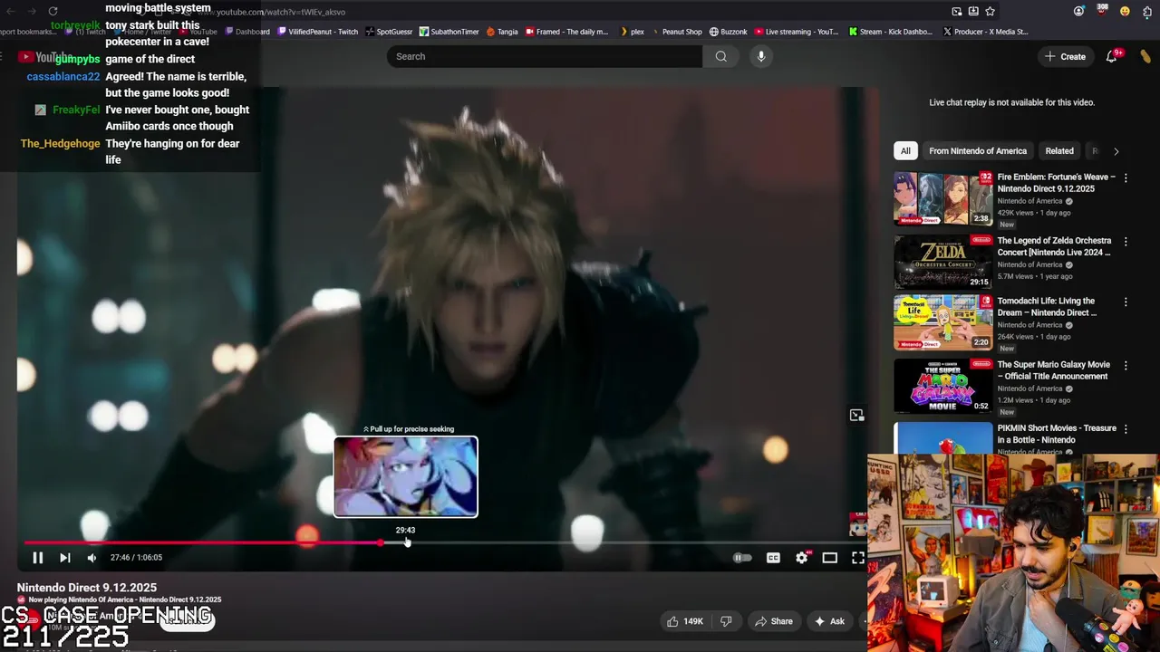This screenshot has height=652, width=1160.
Task: Open VilifiedPeanut - Twitch bookmark
Action: [317, 32]
